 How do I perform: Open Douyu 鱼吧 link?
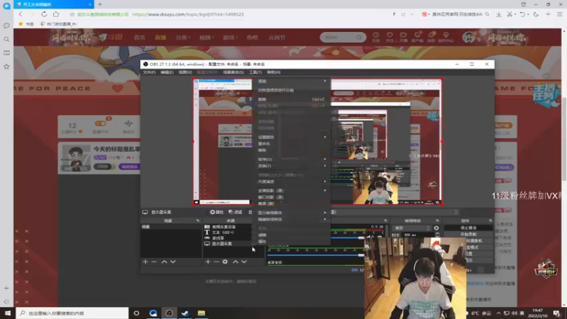tap(252, 38)
